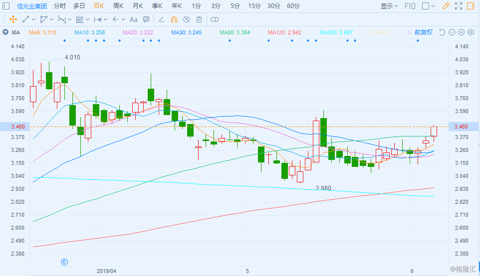480x276 pixels.
Task: Open the window layout square dropdown
Action: (428, 6)
